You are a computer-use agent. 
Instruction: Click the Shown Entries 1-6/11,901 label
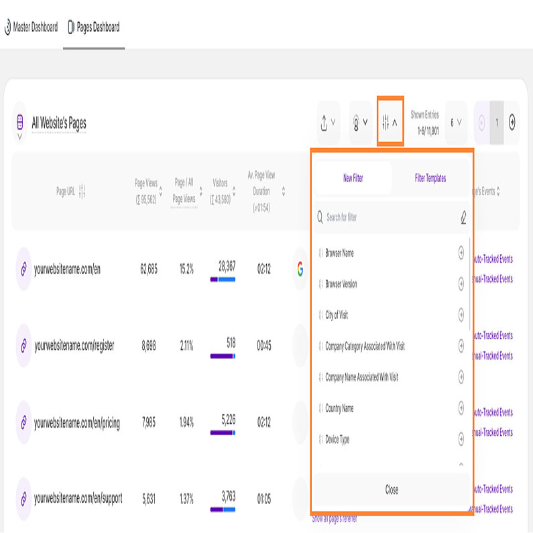tap(425, 123)
